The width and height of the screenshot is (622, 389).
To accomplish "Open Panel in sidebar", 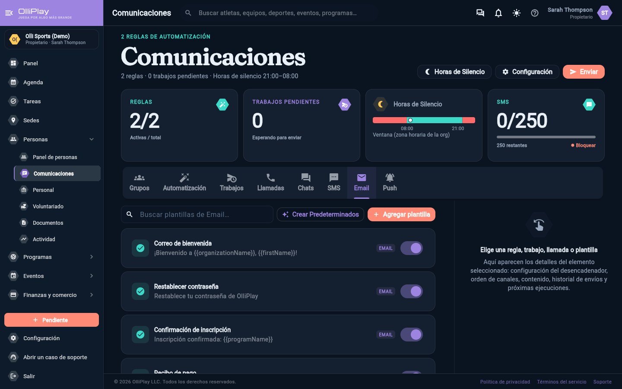I will click(52, 63).
